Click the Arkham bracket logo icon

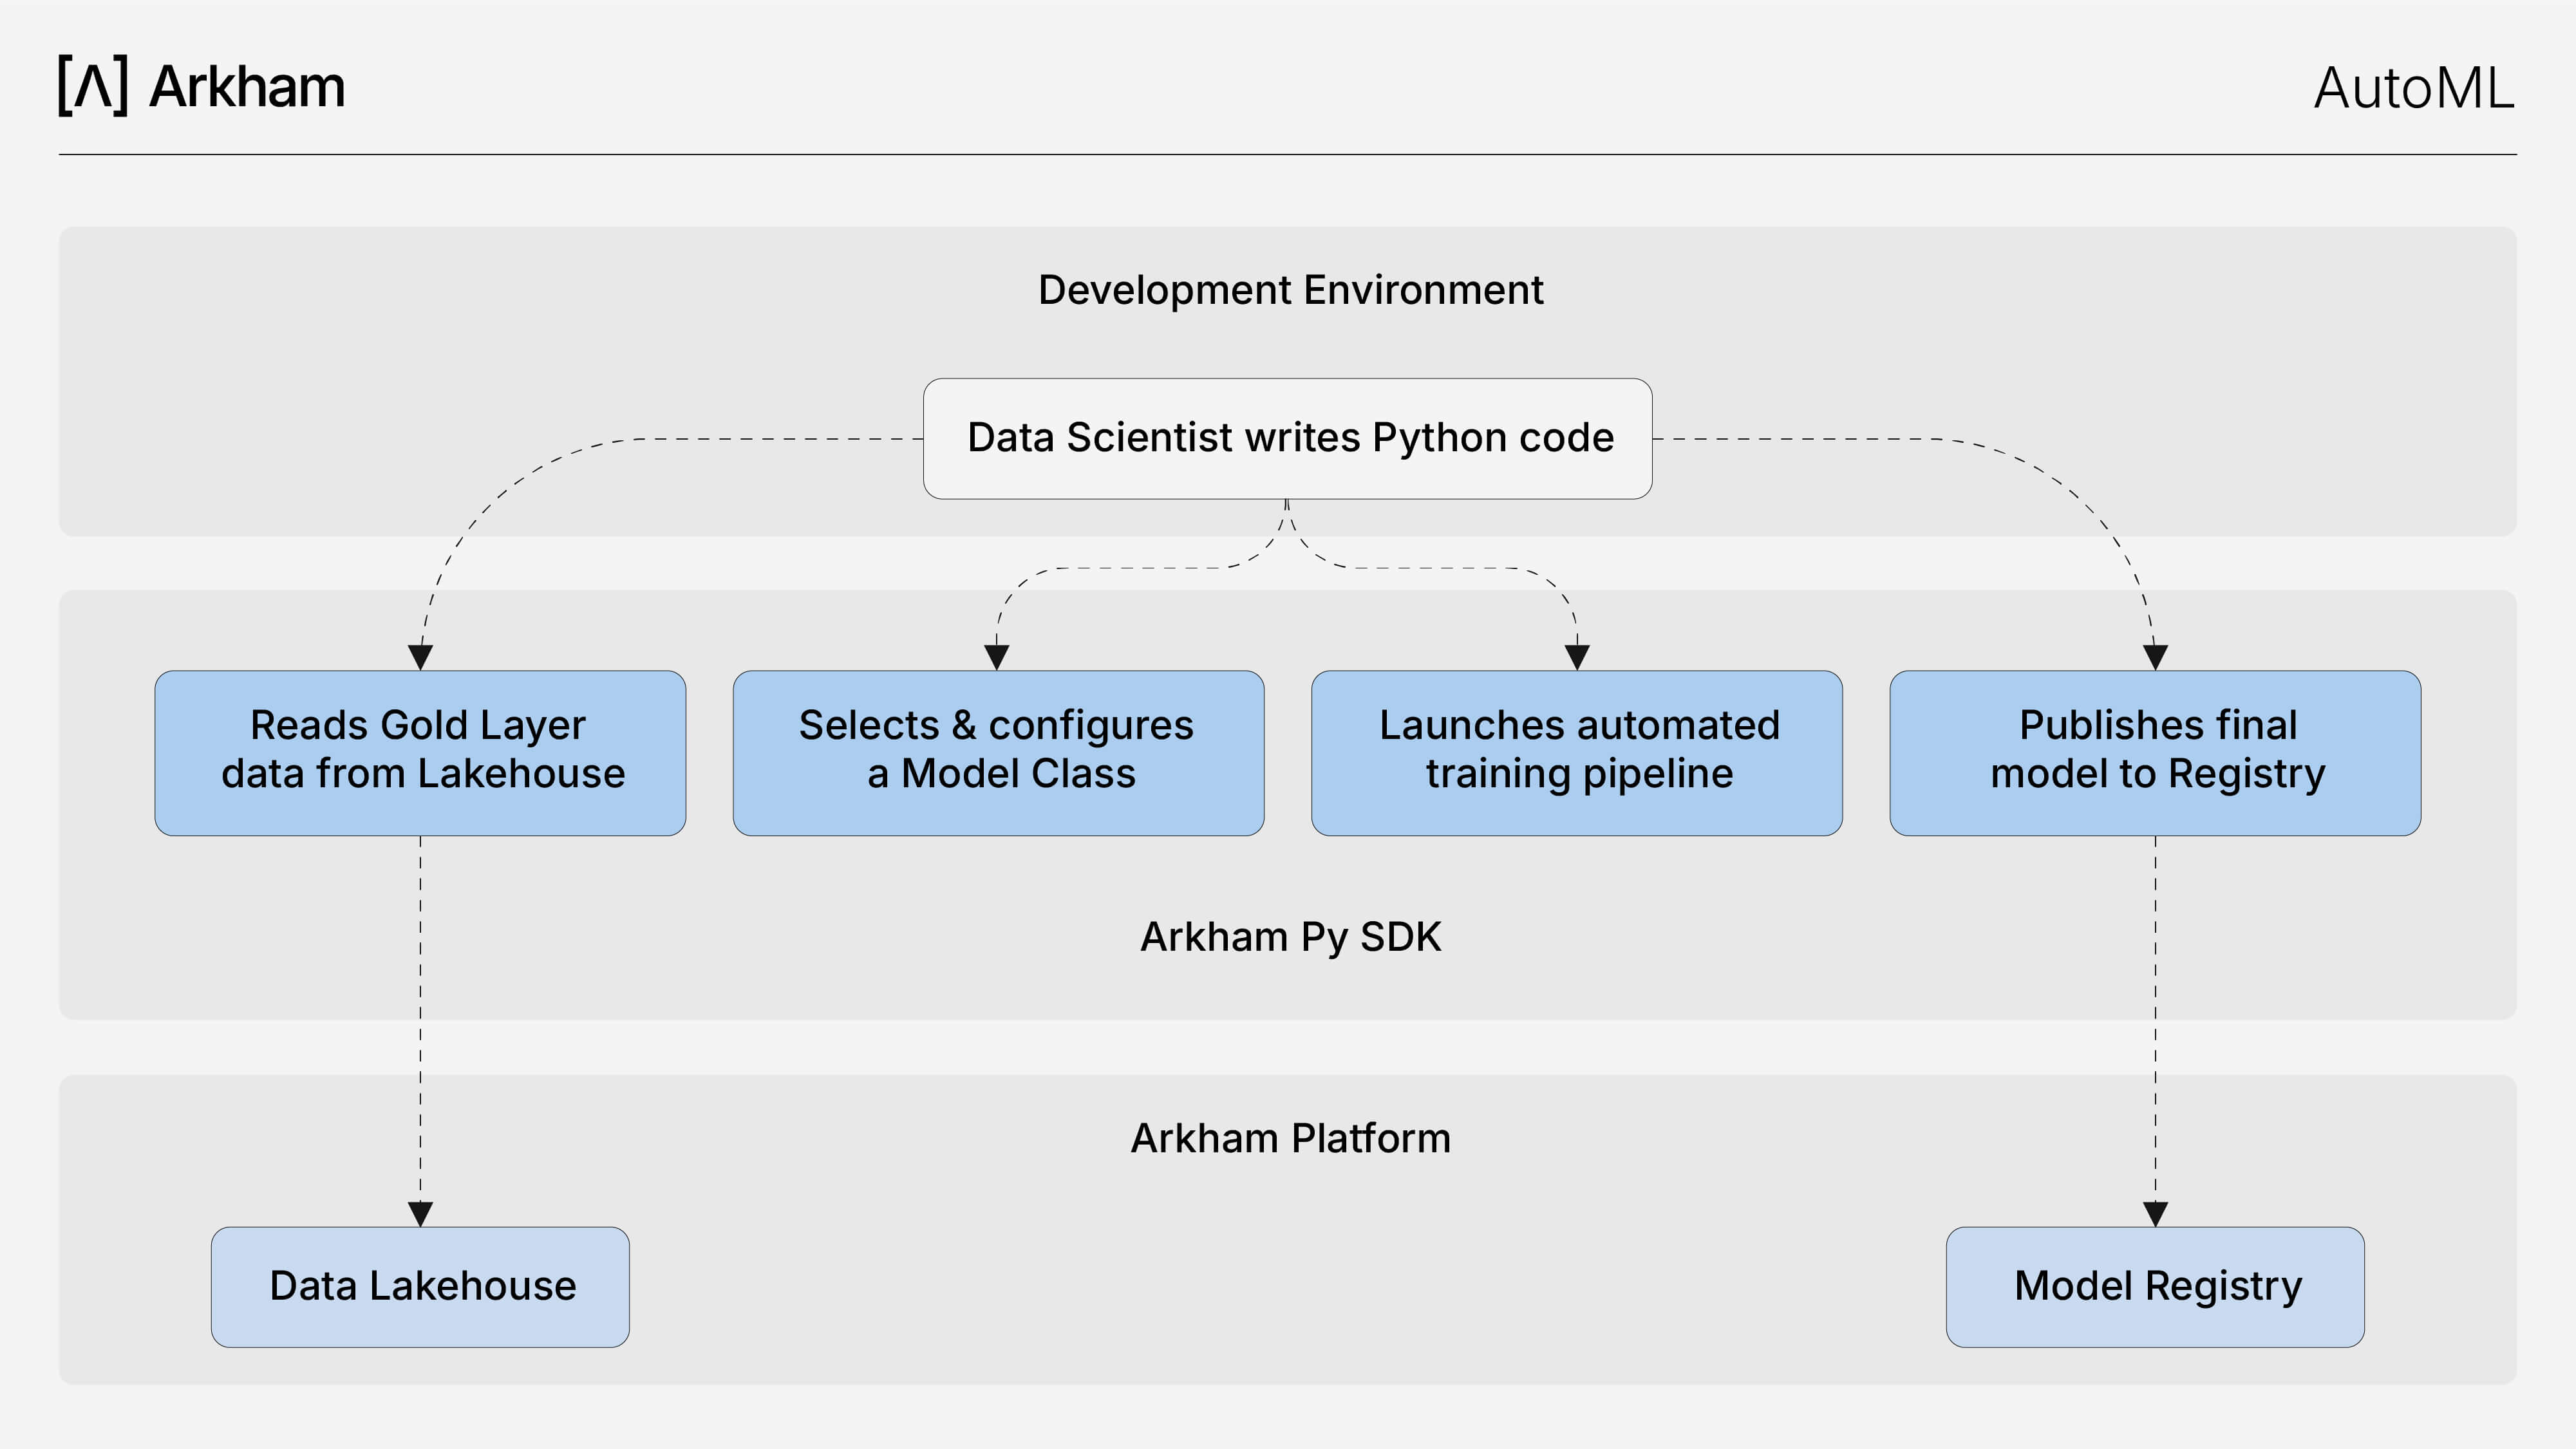pos(93,86)
